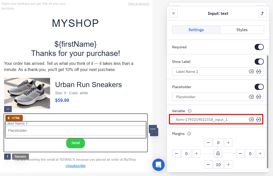The height and width of the screenshot is (176, 273).
Task: Toggle the margins lock icon
Action: click(218, 153)
